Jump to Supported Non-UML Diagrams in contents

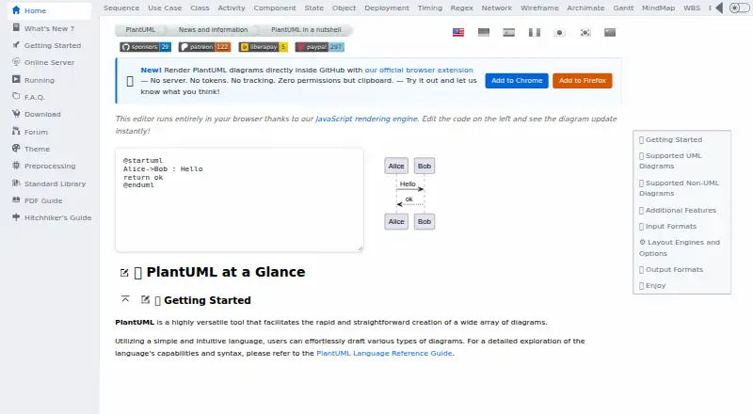(x=679, y=188)
